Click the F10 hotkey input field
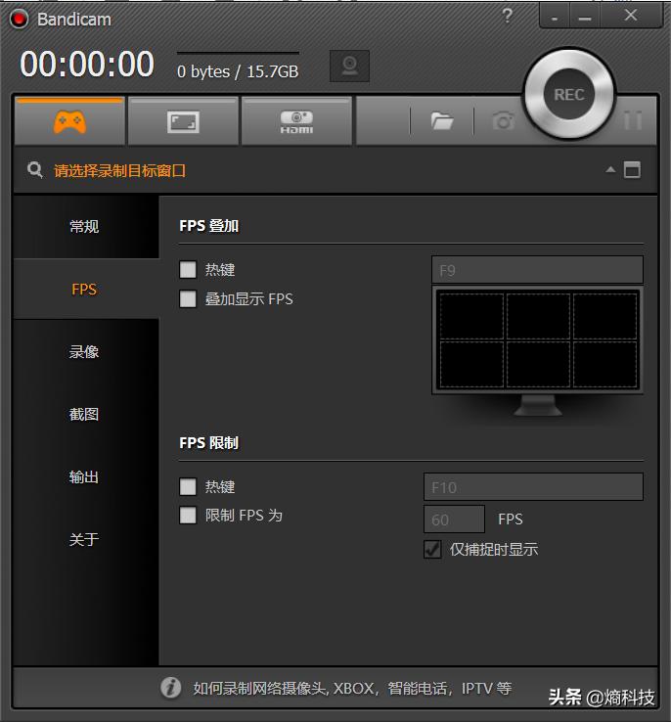This screenshot has width=671, height=722. [x=533, y=486]
